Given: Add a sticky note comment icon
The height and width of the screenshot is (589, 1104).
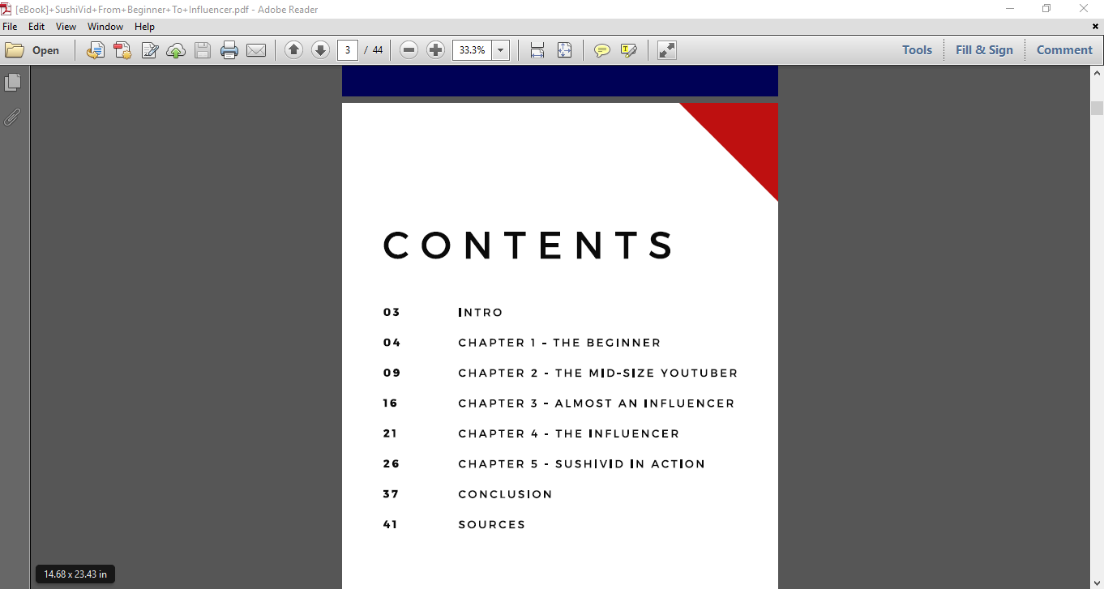Looking at the screenshot, I should [602, 50].
